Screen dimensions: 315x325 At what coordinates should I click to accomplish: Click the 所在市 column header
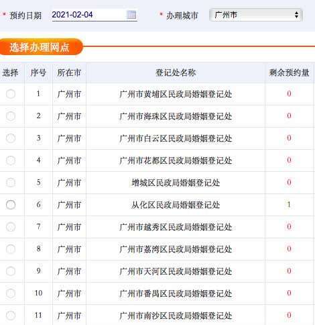(69, 73)
